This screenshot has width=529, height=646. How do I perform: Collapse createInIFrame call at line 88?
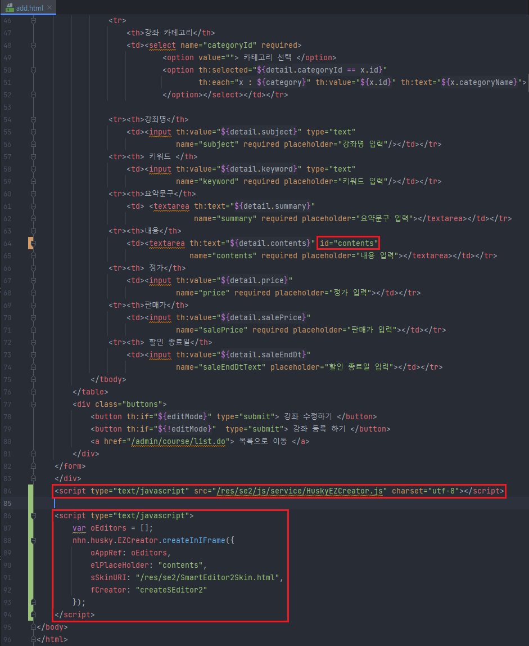33,540
